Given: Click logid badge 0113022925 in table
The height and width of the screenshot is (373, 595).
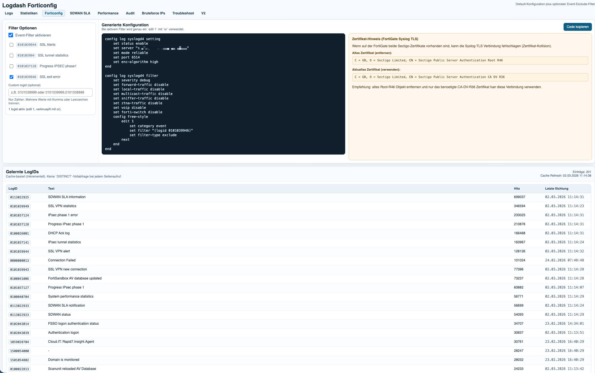Looking at the screenshot, I should tap(20, 197).
